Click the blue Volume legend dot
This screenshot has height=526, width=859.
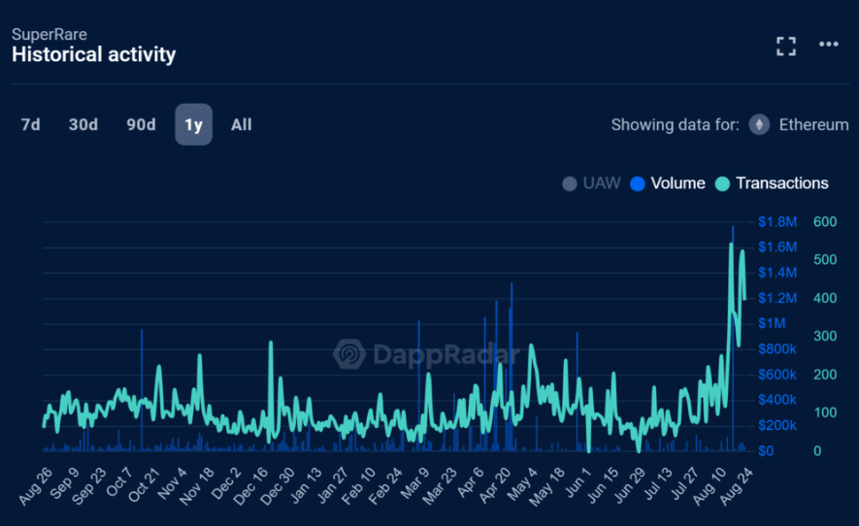pos(638,183)
